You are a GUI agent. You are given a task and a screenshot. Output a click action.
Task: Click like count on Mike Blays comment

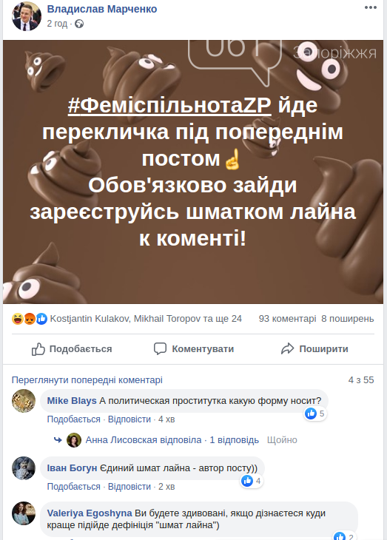click(315, 414)
